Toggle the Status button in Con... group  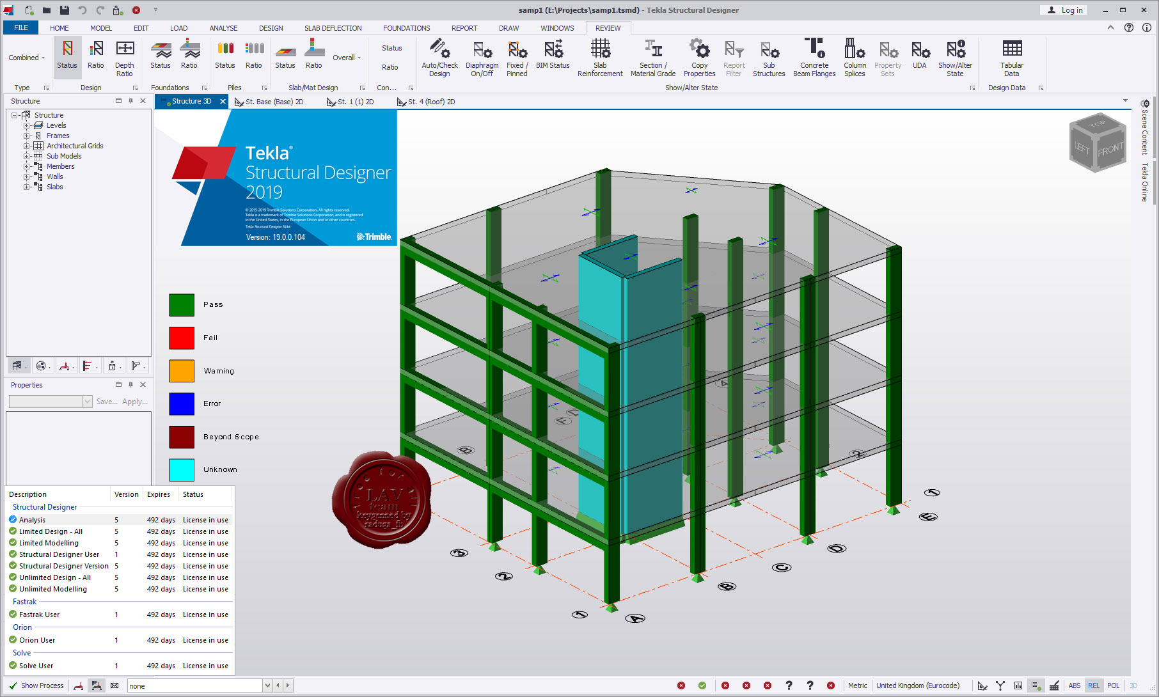tap(392, 48)
